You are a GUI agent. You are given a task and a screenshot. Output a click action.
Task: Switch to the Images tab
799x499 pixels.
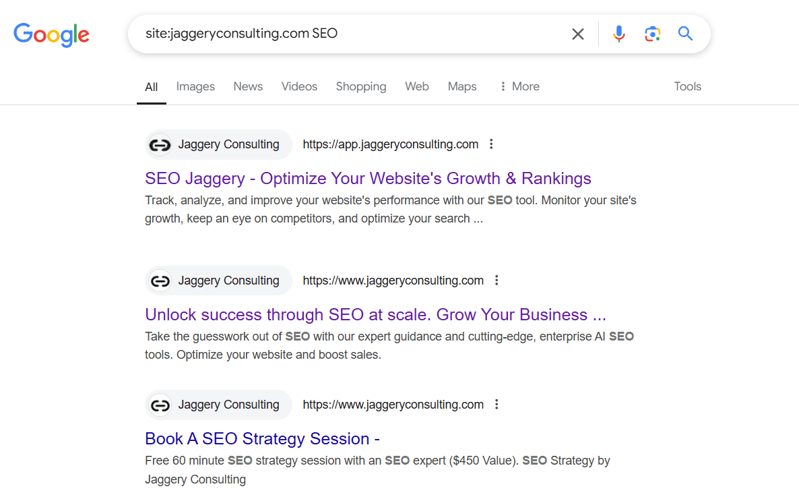(x=195, y=86)
